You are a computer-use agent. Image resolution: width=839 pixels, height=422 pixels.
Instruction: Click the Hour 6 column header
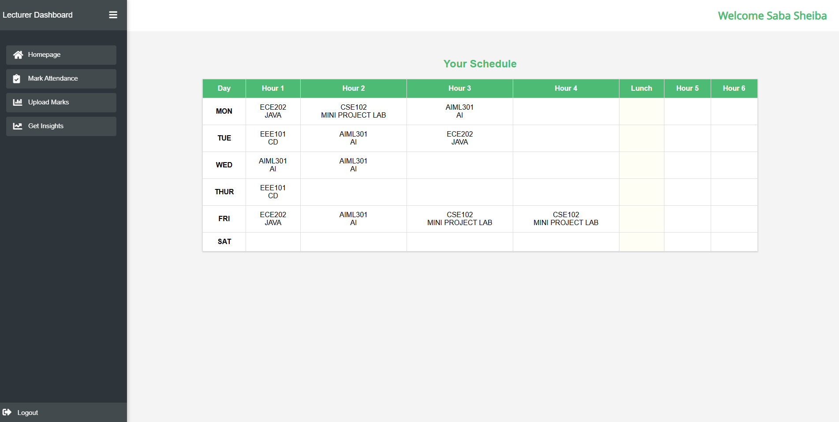pos(734,88)
